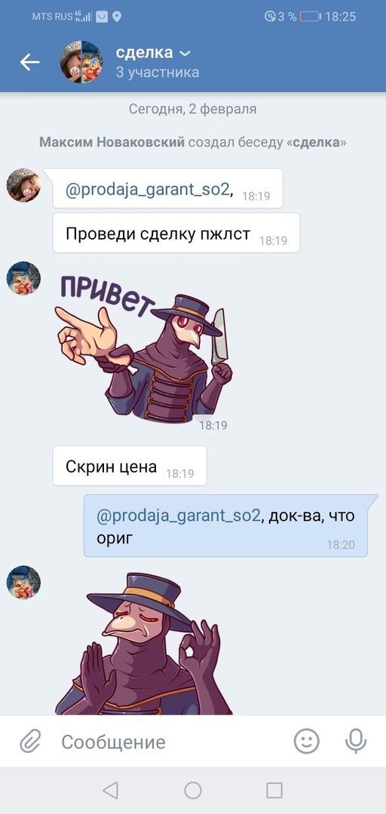Open the 3 участника members list

click(x=158, y=72)
